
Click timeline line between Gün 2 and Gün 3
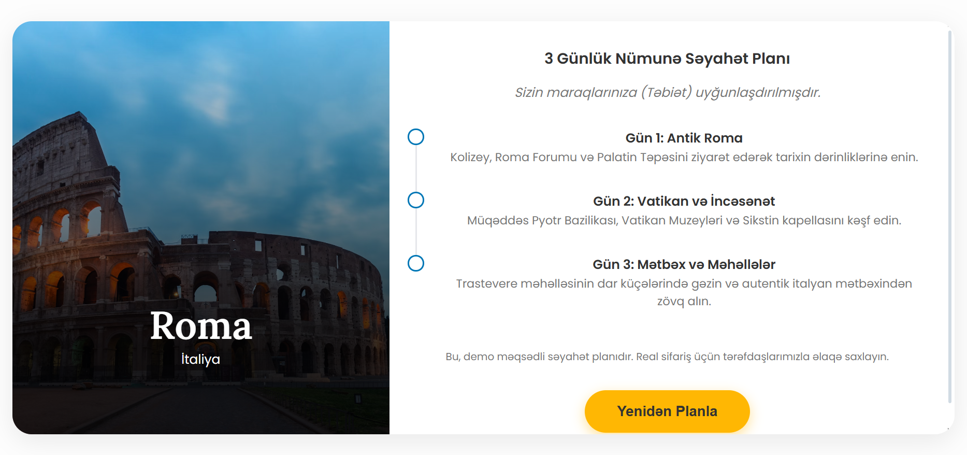[x=416, y=232]
